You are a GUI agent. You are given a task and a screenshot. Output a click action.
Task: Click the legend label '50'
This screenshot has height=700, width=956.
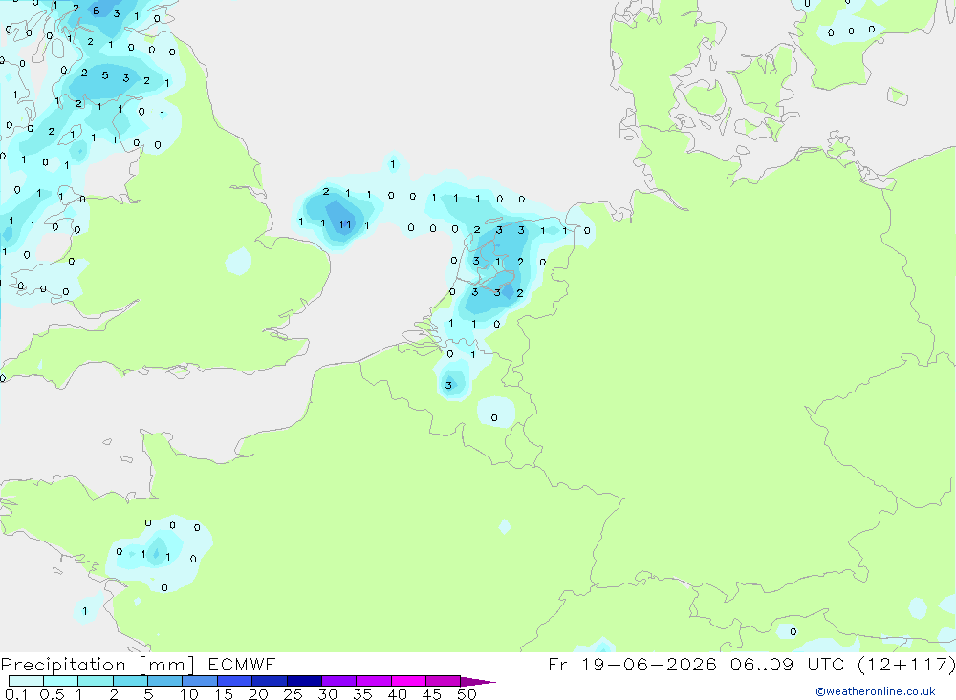(467, 694)
